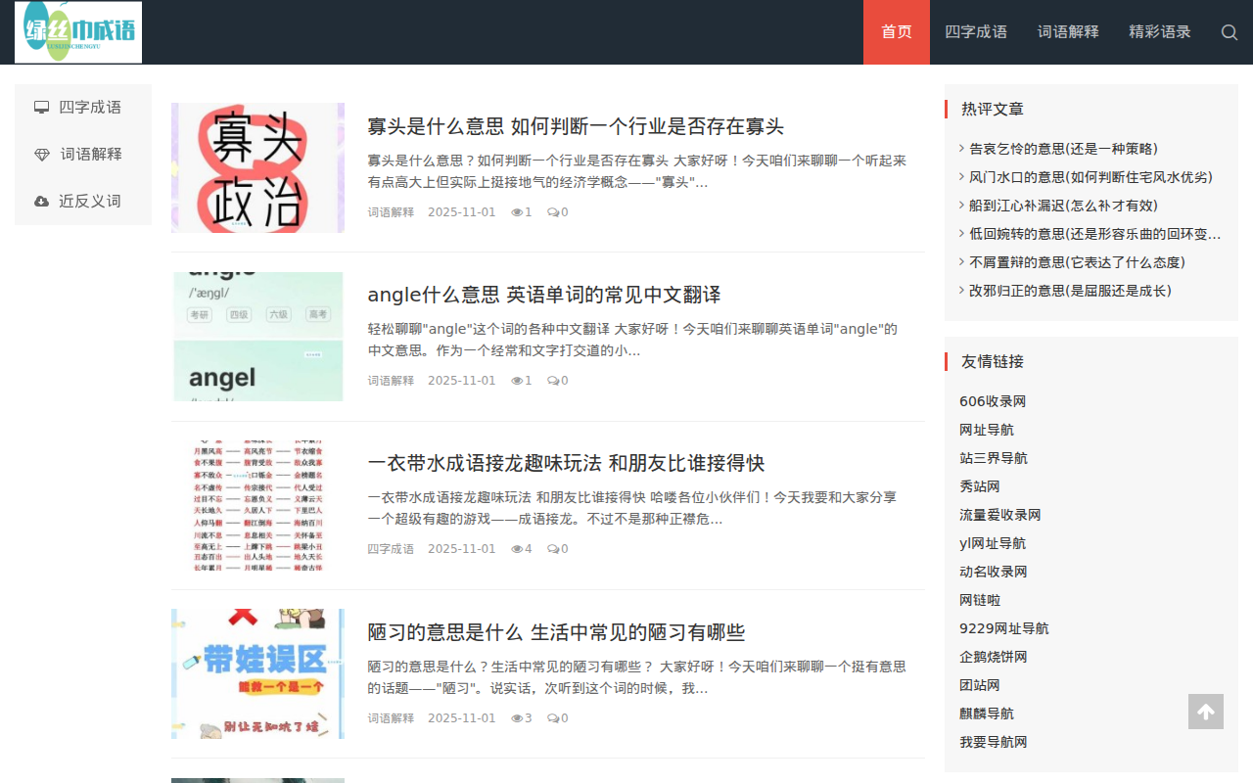Click comment bubble icon on 陋习 article
Viewport: 1253px width, 783px height.
point(551,717)
